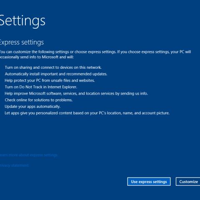Click the large Settings page title
This screenshot has height=200, width=200.
pyautogui.click(x=22, y=21)
